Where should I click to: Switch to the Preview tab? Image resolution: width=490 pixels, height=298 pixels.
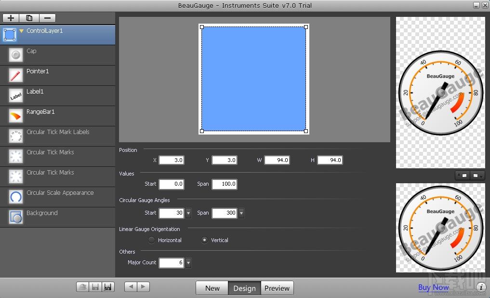(x=277, y=288)
